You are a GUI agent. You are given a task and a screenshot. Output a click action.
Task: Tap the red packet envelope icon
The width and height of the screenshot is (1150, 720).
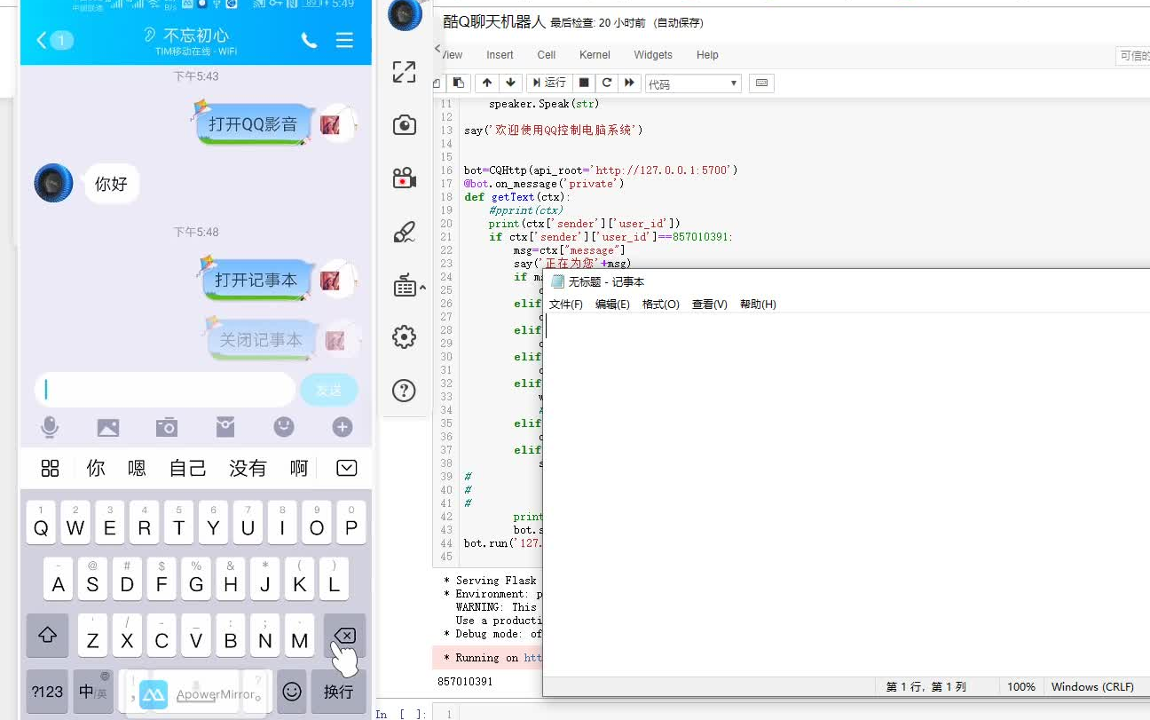coord(225,427)
